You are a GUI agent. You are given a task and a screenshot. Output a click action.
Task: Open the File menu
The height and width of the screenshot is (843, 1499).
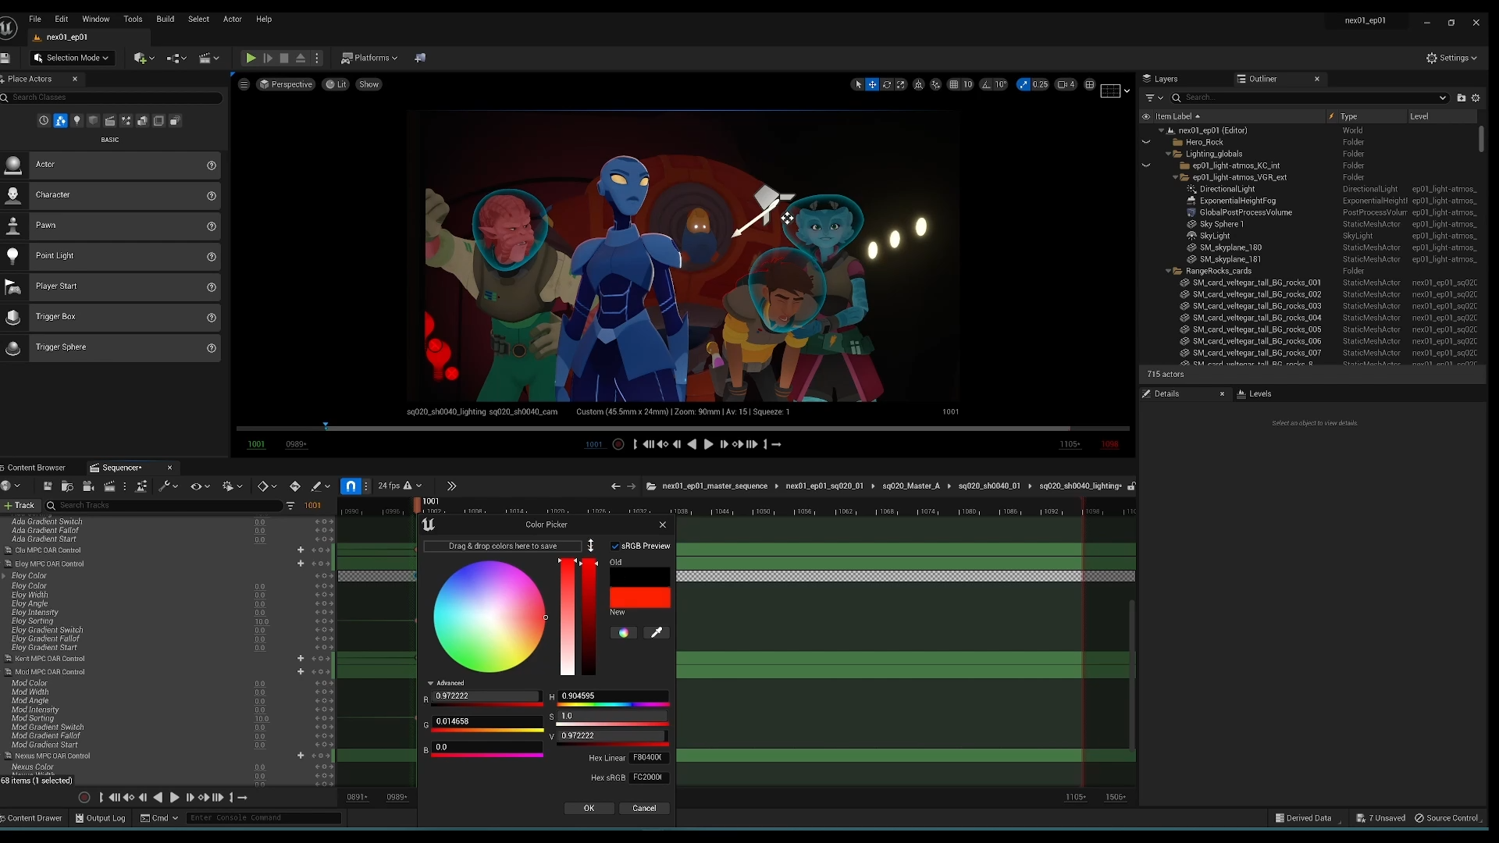tap(35, 19)
